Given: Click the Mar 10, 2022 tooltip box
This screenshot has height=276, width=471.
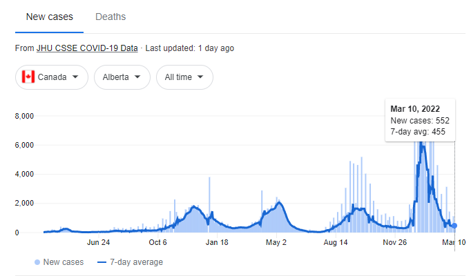Looking at the screenshot, I should pyautogui.click(x=420, y=120).
